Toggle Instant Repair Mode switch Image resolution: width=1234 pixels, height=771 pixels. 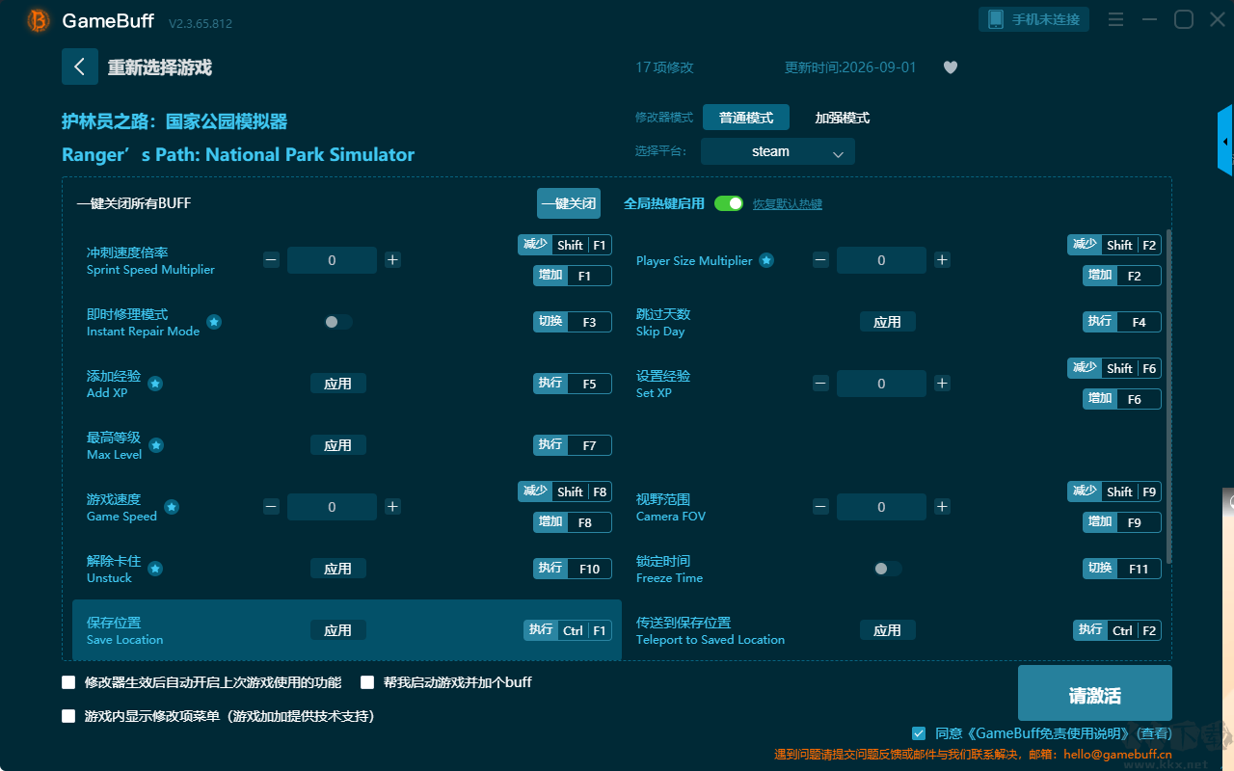coord(337,322)
